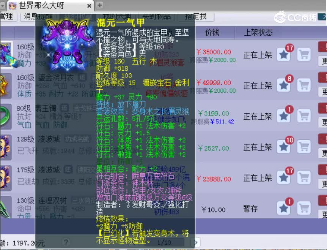Open a new tab with plus button
Screen dimensions: 327x250
(100, 5)
